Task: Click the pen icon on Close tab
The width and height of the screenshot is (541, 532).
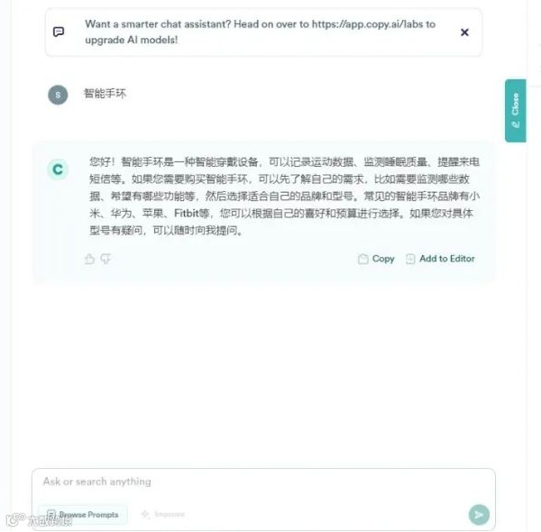Action: (x=516, y=124)
